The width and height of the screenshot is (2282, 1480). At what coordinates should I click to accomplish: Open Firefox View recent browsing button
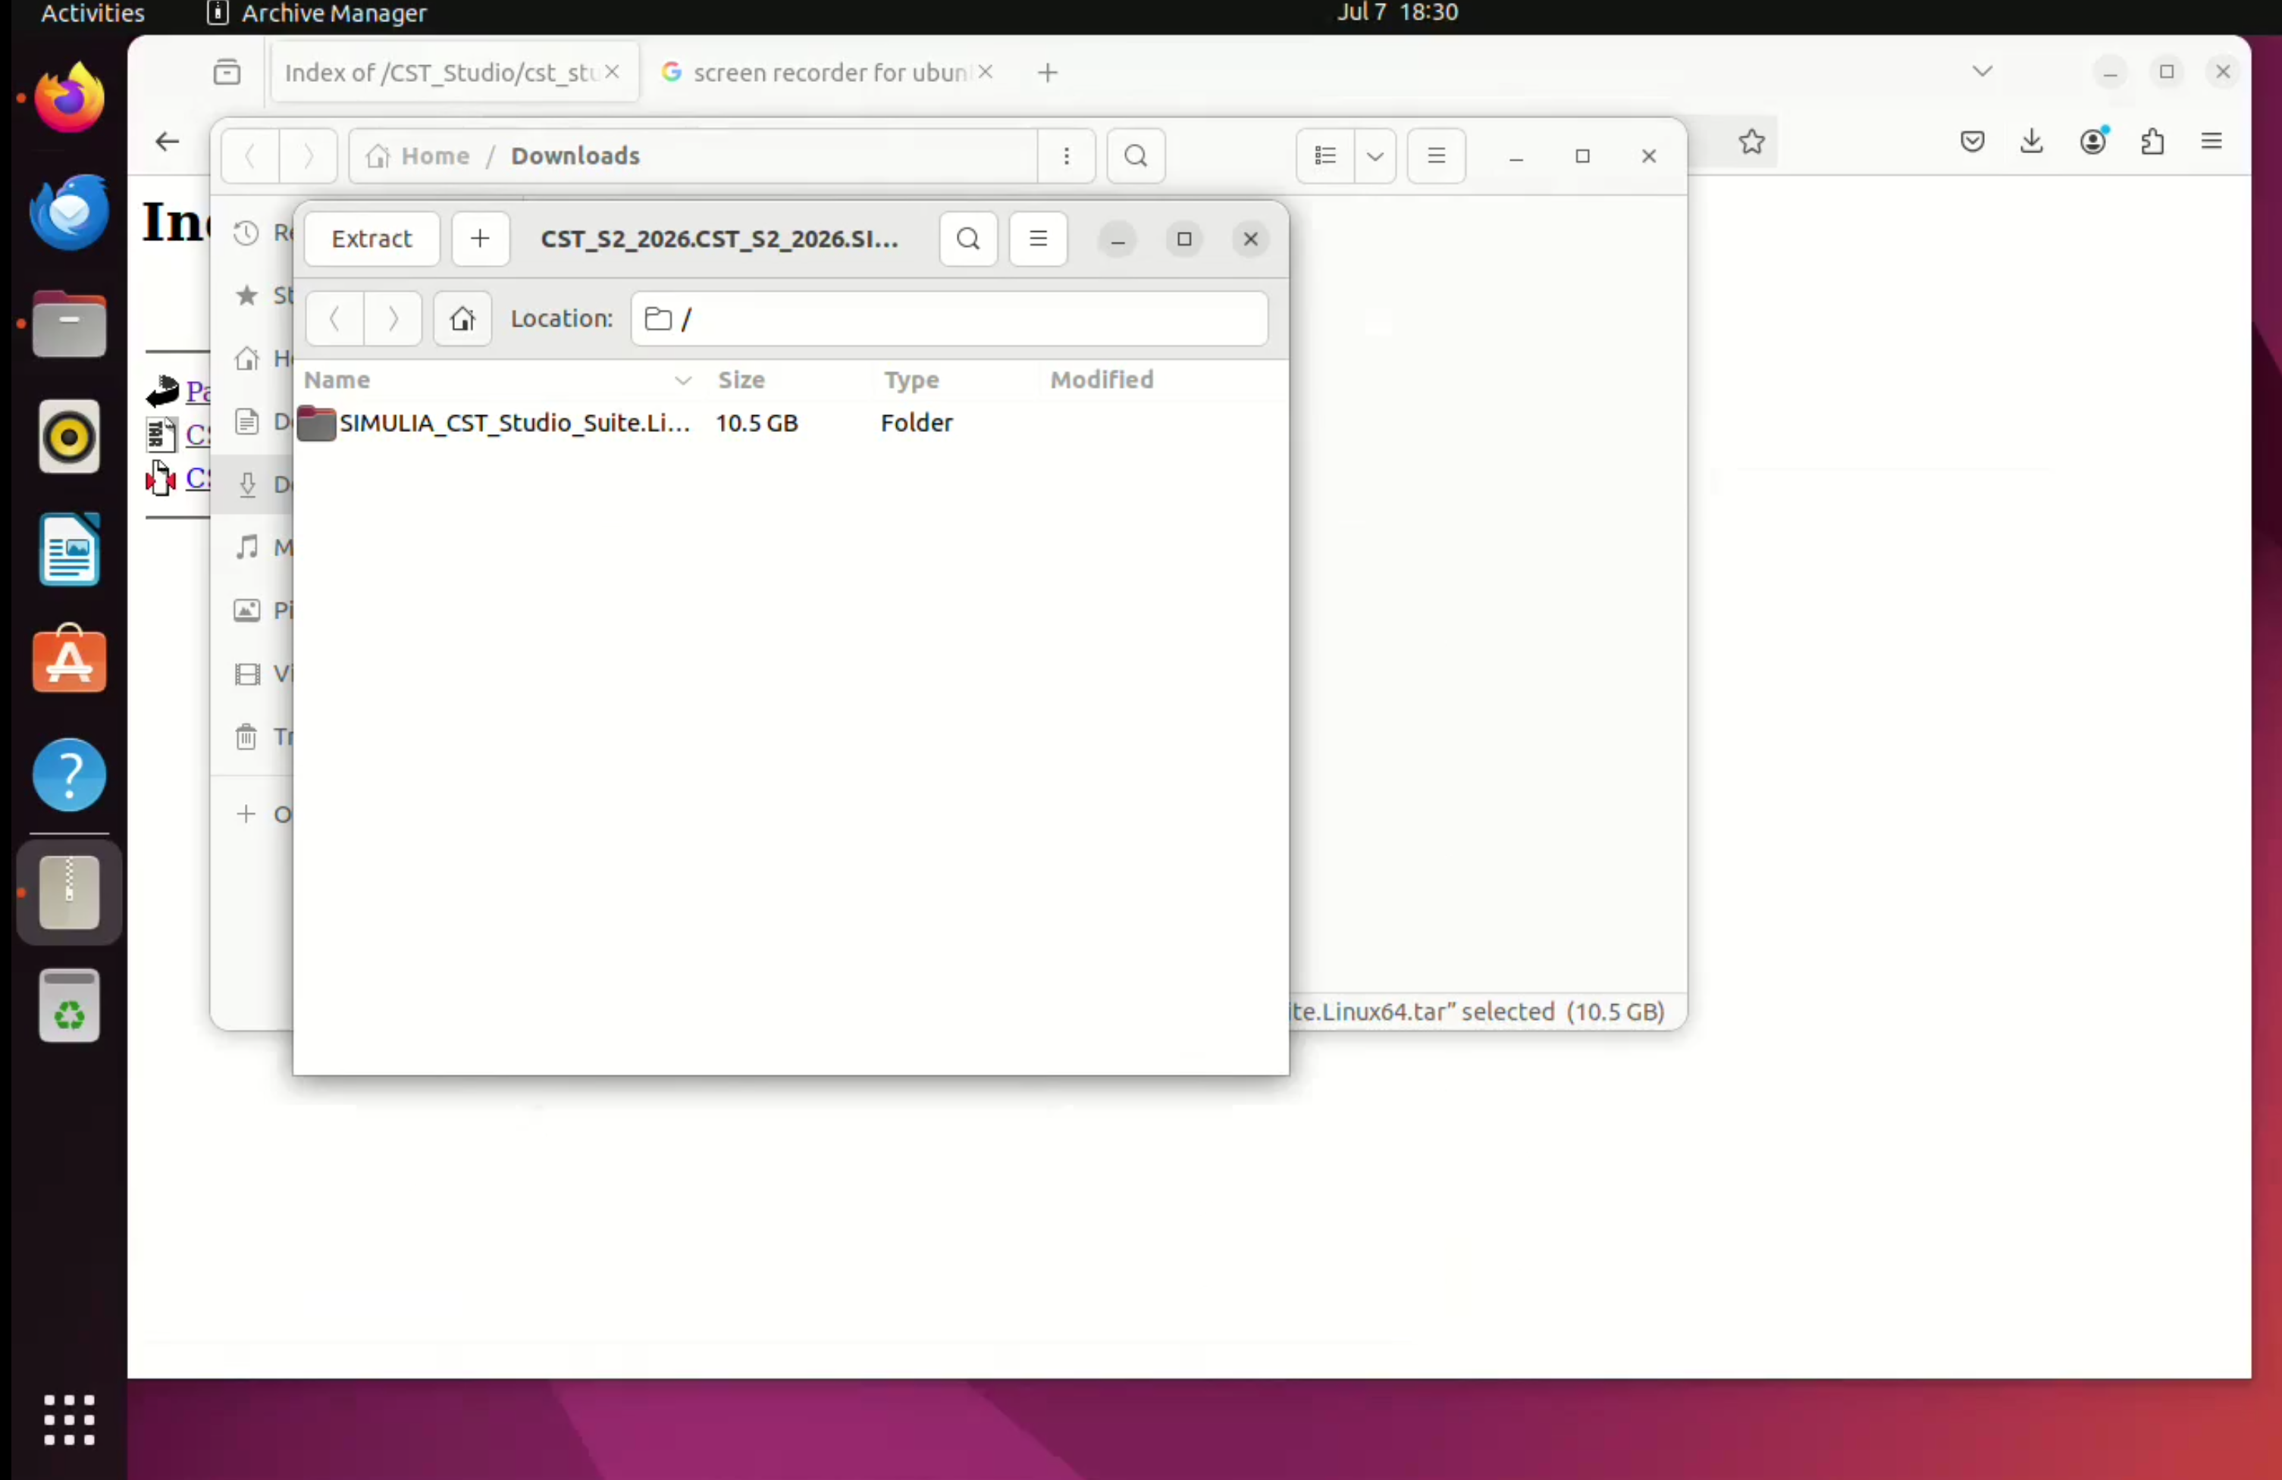point(227,72)
